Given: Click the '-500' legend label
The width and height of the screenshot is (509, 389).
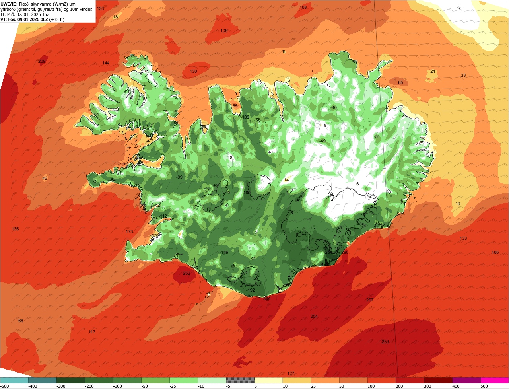Looking at the screenshot, I should [x=4, y=386].
